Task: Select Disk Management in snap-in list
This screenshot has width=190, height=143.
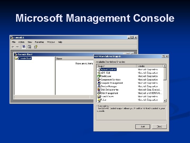Action: [x=110, y=93]
